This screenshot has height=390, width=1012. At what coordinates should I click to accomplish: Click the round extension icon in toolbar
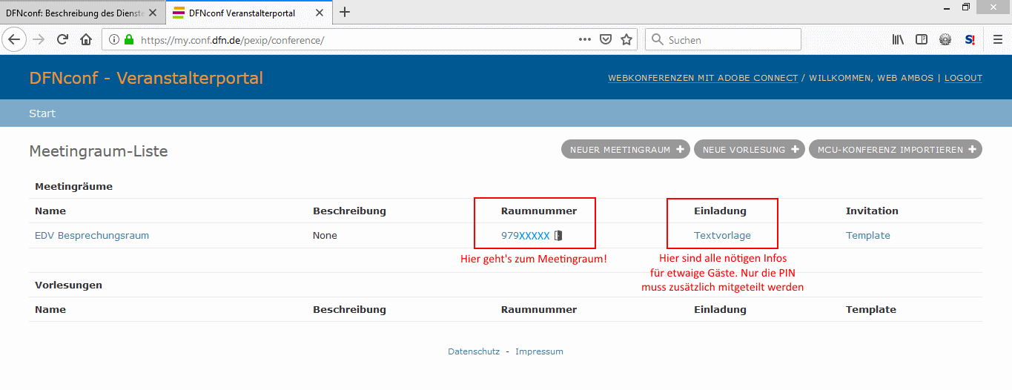(x=945, y=39)
